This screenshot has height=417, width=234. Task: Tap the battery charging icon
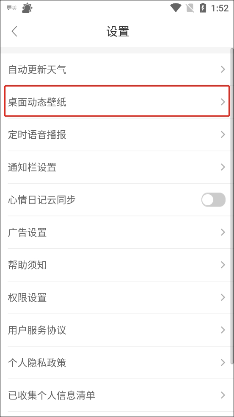[203, 8]
